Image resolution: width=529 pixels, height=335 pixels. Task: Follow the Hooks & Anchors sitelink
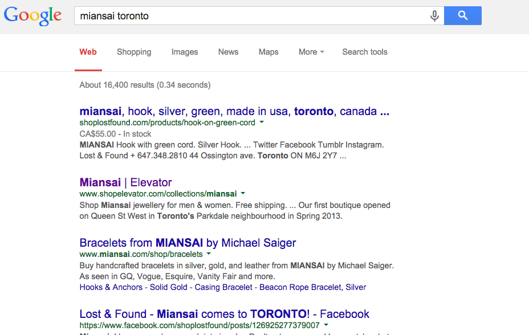click(111, 287)
